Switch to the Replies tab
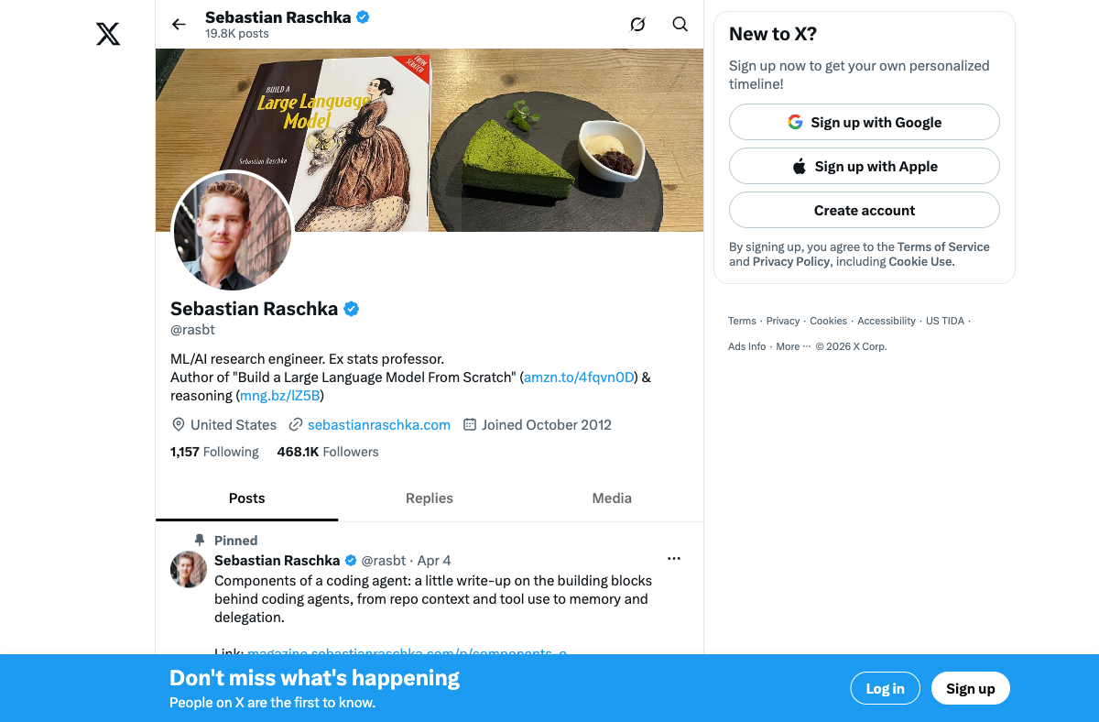1099x722 pixels. click(430, 498)
